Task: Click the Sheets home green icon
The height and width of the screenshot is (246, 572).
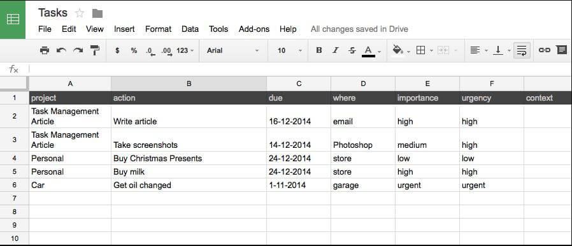Action: coord(13,19)
